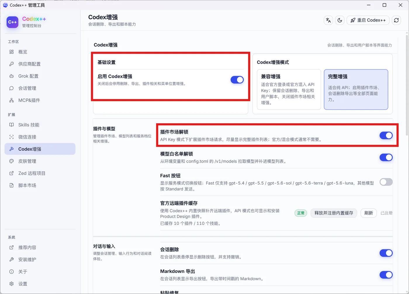Open 推荐内容 in system section
Image resolution: width=409 pixels, height=294 pixels.
click(40, 247)
